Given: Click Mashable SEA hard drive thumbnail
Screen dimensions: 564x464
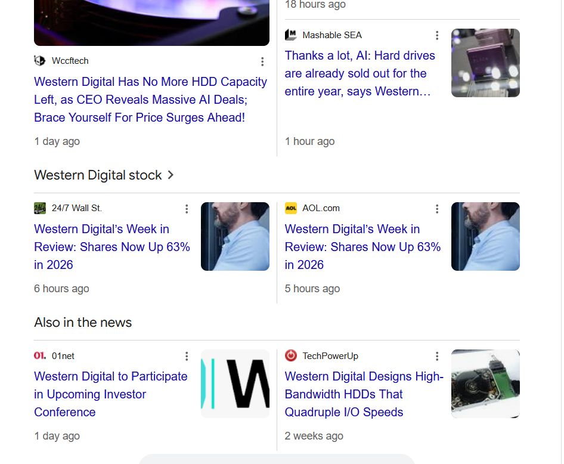Looking at the screenshot, I should tap(485, 63).
